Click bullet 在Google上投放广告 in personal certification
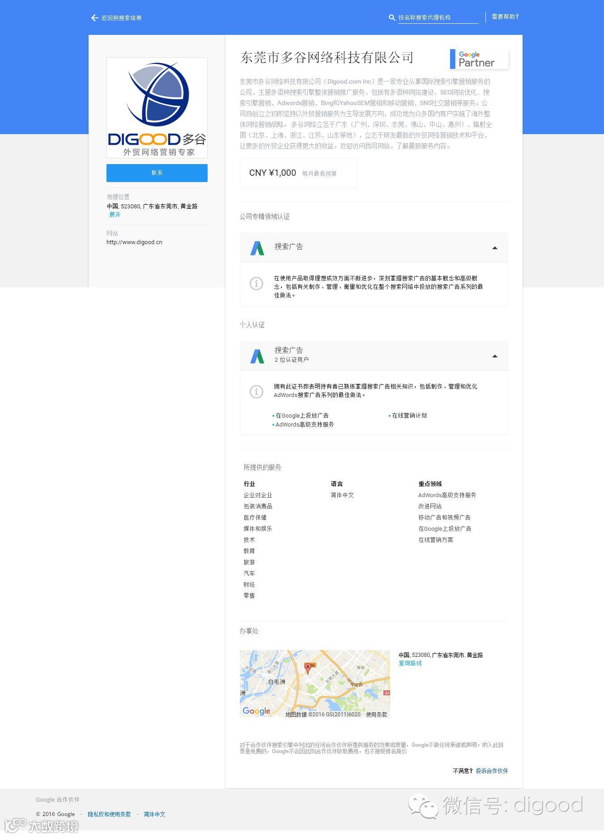 click(302, 416)
